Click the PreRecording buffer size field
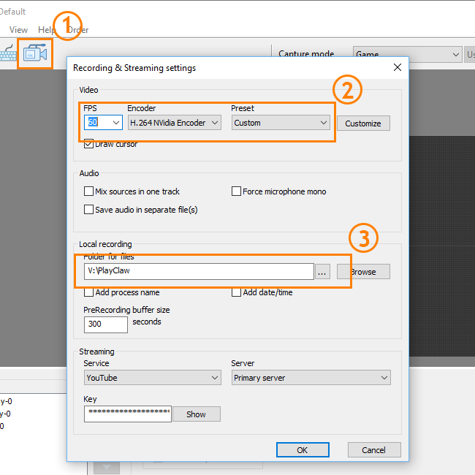Image resolution: width=475 pixels, height=475 pixels. tap(106, 324)
